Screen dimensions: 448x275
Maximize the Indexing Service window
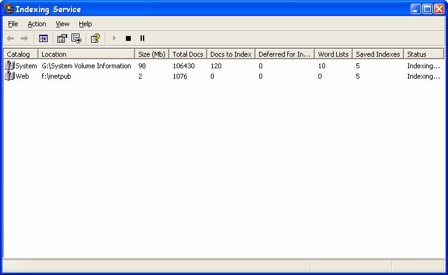(x=427, y=9)
